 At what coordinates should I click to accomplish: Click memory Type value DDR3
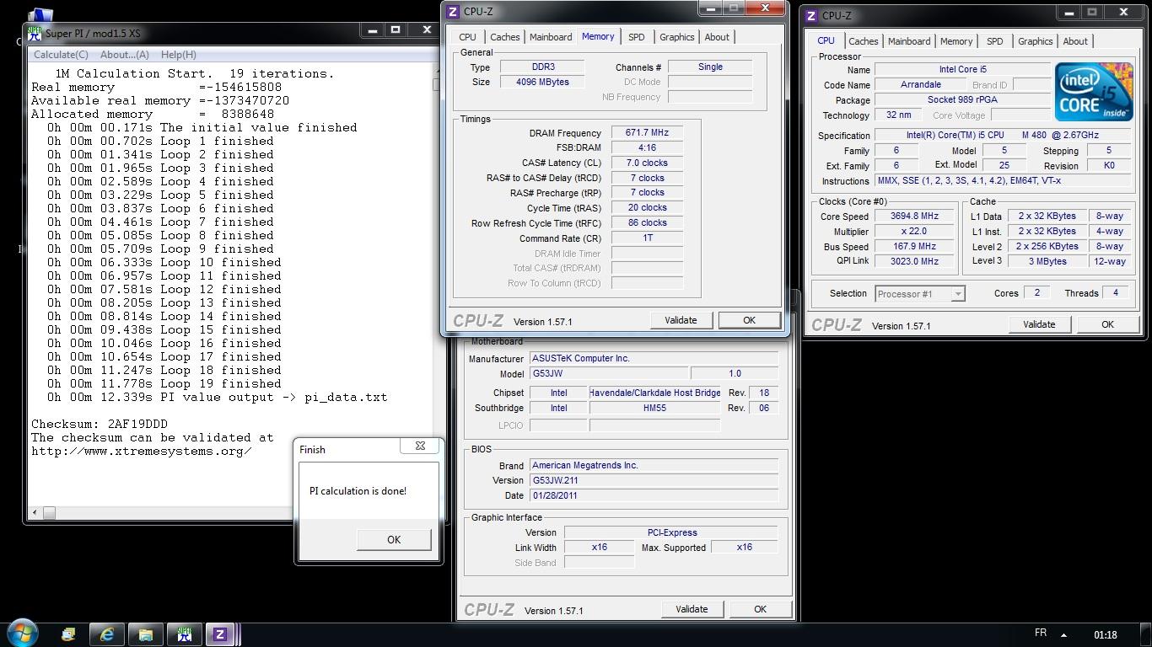click(543, 67)
